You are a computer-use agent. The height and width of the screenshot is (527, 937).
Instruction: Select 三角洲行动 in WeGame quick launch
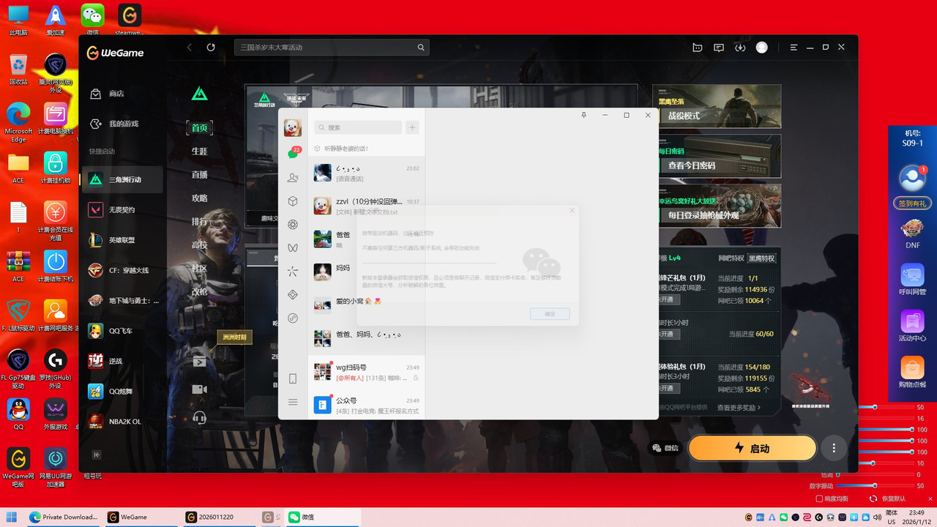(x=122, y=179)
